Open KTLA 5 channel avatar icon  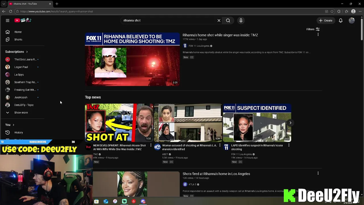point(185,184)
